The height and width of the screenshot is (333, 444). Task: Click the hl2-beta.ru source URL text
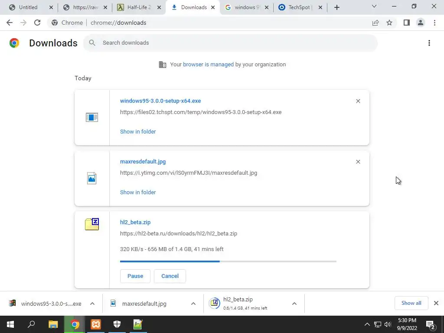[x=179, y=234]
